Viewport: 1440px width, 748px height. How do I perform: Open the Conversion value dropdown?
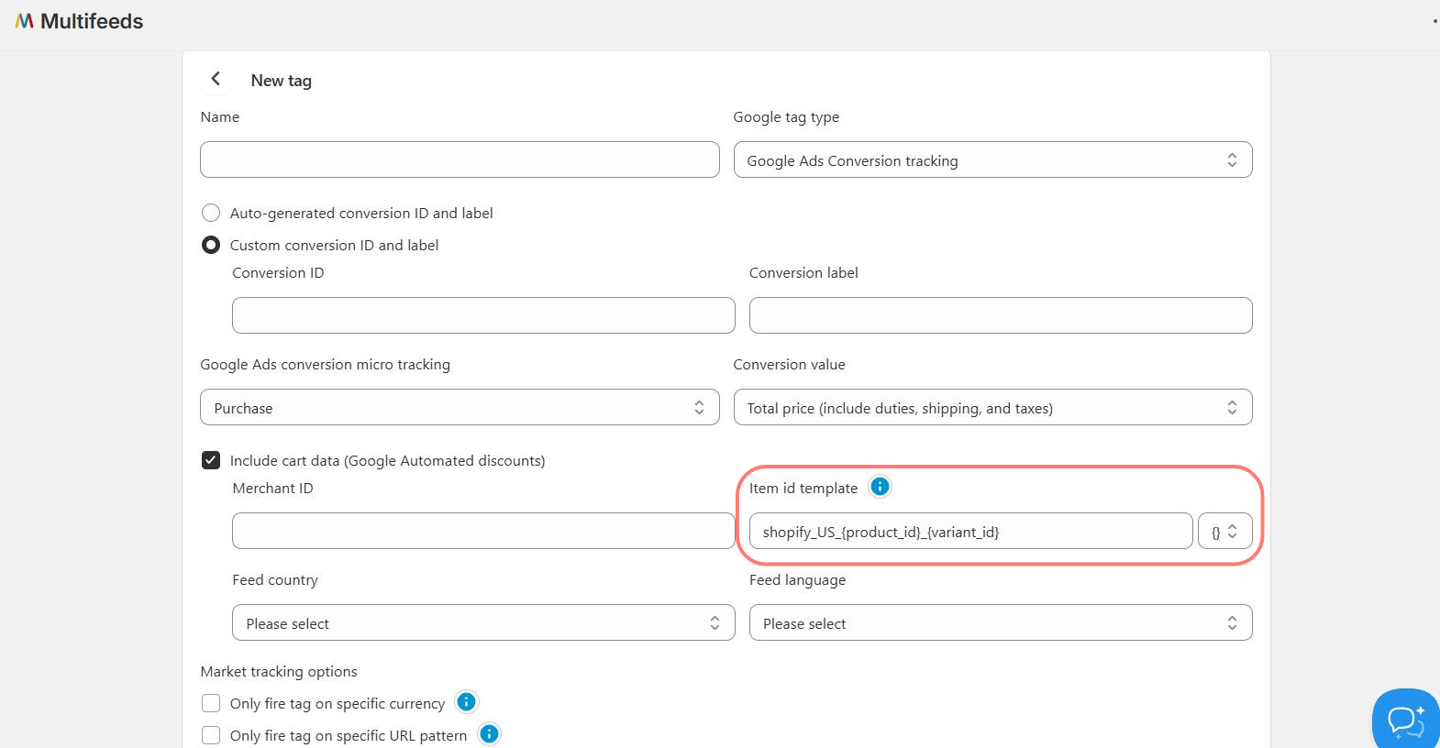tap(992, 408)
